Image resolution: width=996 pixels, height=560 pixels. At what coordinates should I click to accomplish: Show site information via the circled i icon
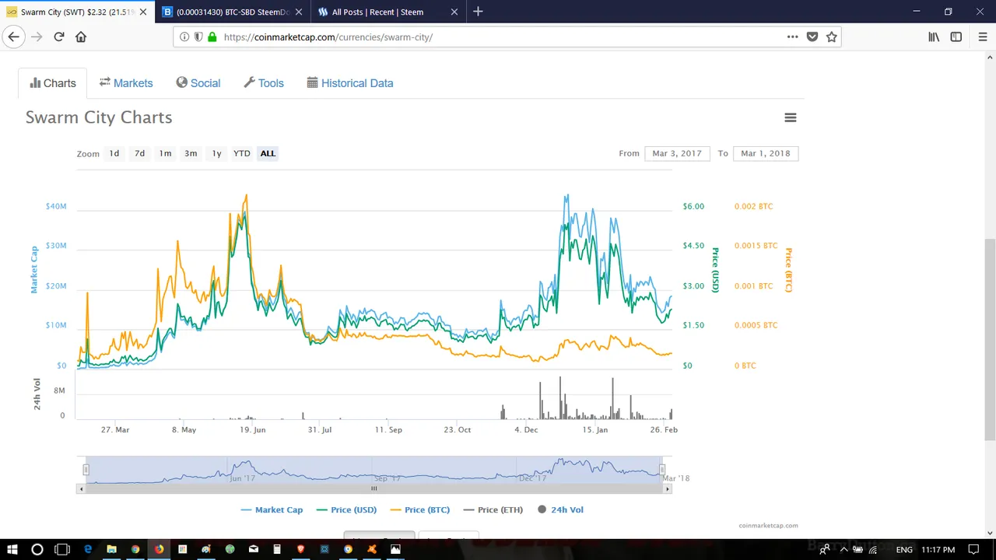pos(184,37)
